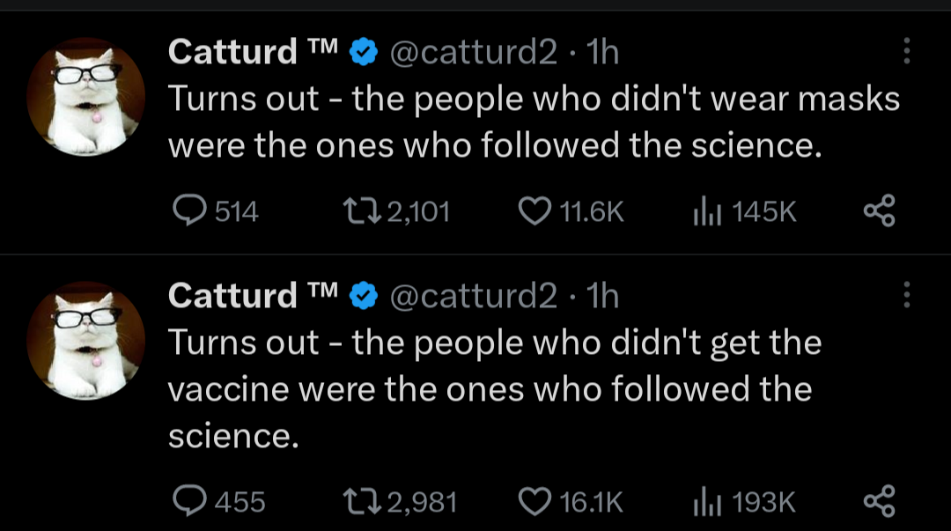Viewport: 951px width, 531px height.
Task: Reply to the masks tweet
Action: (x=187, y=211)
